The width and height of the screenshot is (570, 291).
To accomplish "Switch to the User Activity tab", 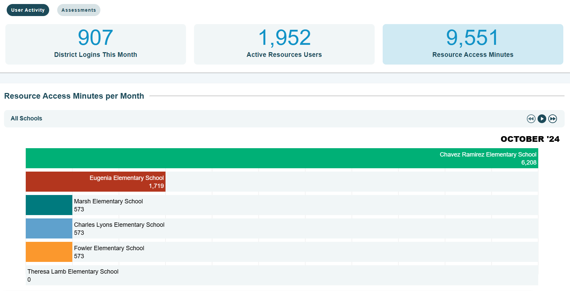I will point(28,10).
